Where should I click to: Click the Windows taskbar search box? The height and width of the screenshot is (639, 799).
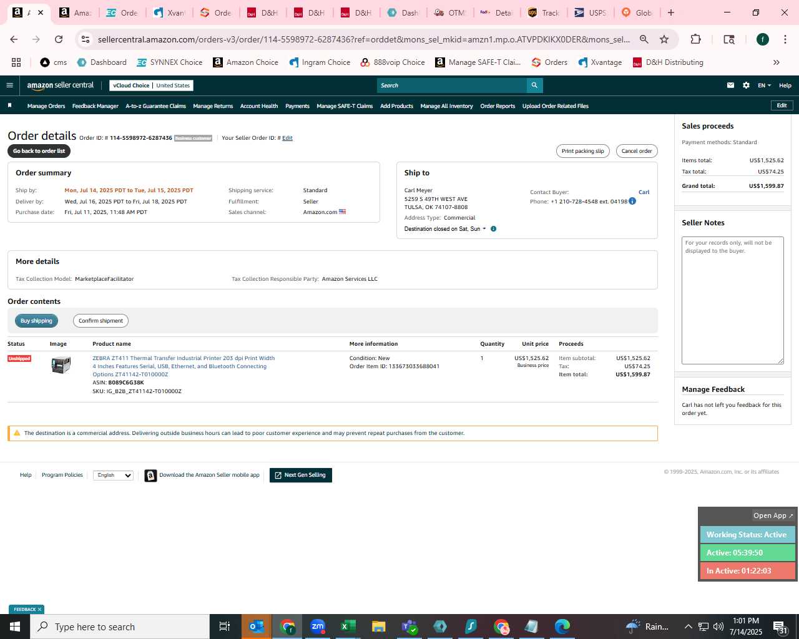[120, 627]
